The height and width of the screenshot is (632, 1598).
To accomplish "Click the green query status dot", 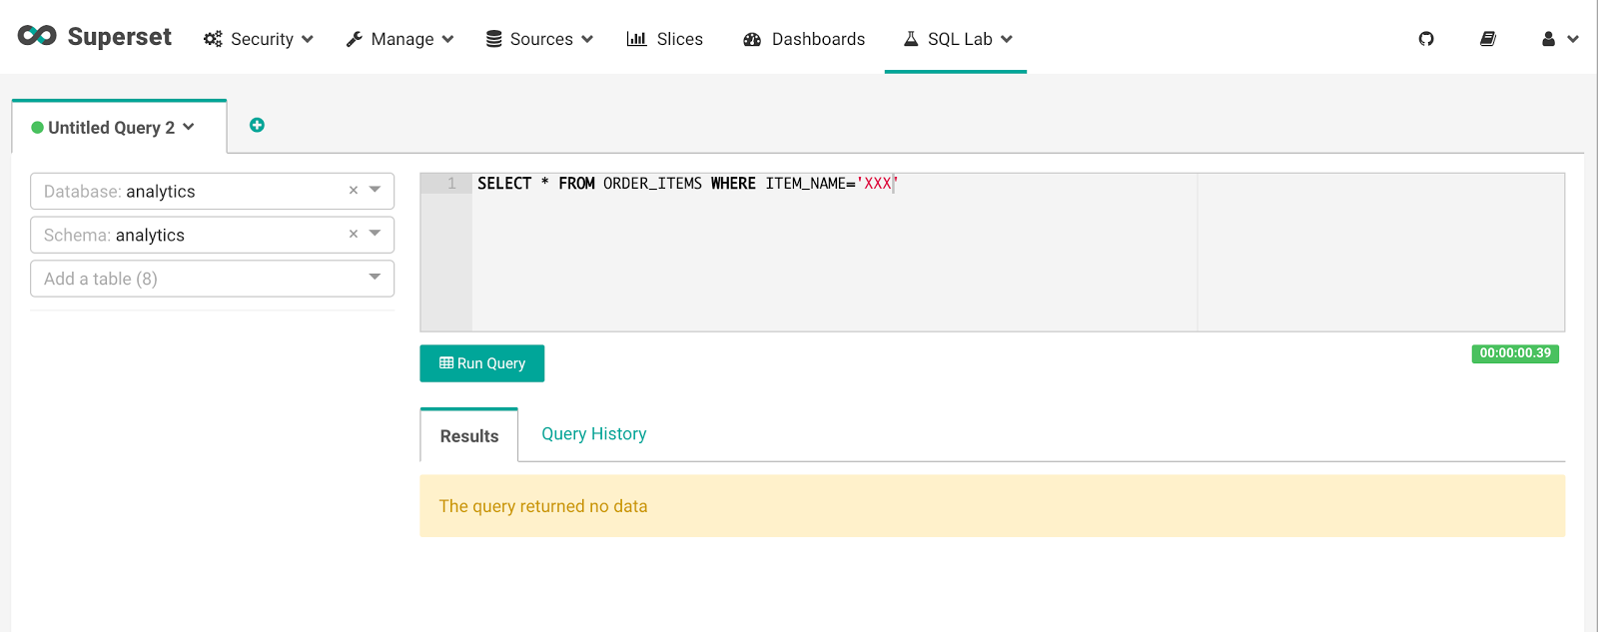I will pos(38,128).
